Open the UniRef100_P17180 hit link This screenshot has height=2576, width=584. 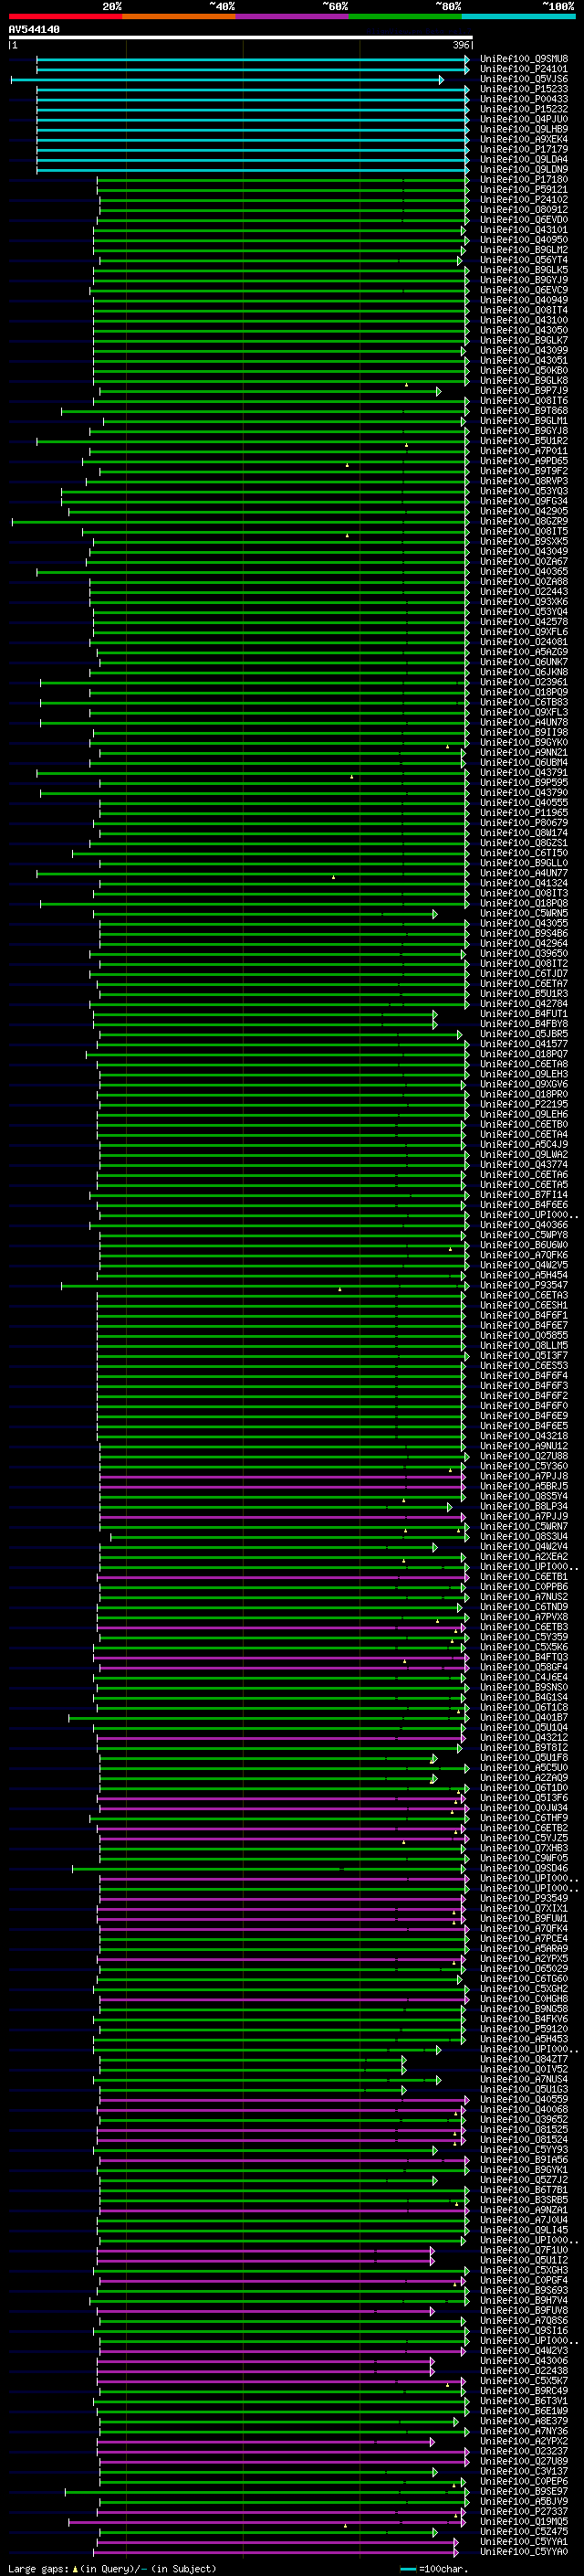[x=523, y=180]
